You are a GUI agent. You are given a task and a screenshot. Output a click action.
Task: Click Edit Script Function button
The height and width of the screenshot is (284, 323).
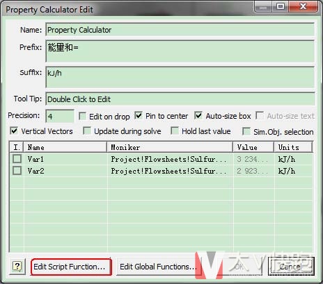[x=71, y=267]
